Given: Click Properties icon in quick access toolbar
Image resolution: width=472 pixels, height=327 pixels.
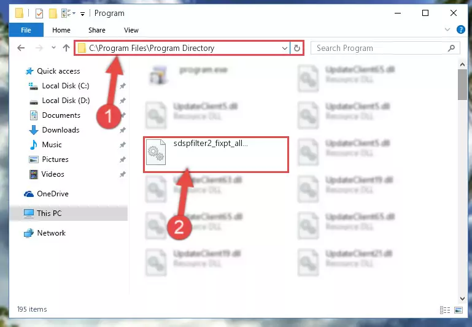Looking at the screenshot, I should (x=39, y=13).
